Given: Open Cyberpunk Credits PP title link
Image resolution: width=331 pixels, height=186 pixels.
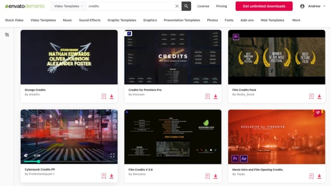Looking at the screenshot, I should (x=40, y=169).
